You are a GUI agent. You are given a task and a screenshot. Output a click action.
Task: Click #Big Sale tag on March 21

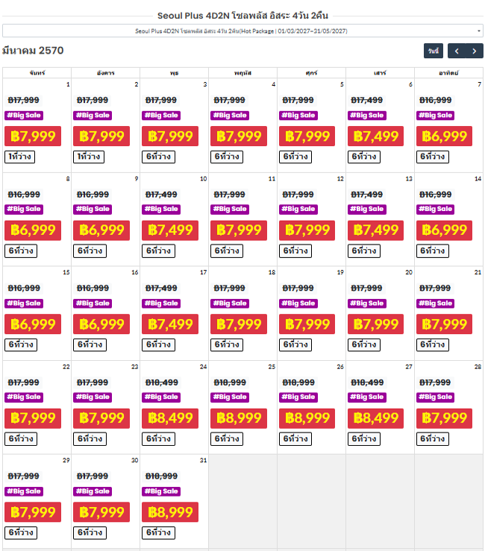click(436, 303)
